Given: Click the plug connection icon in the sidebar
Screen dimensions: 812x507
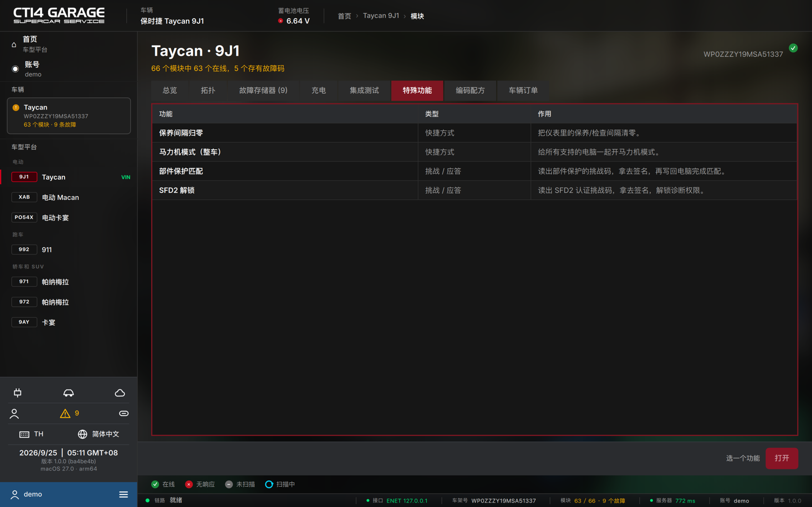Looking at the screenshot, I should click(x=18, y=393).
